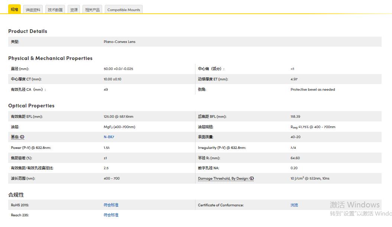Click the Plano-Convex Lens type value
The image size is (392, 227).
119,42
